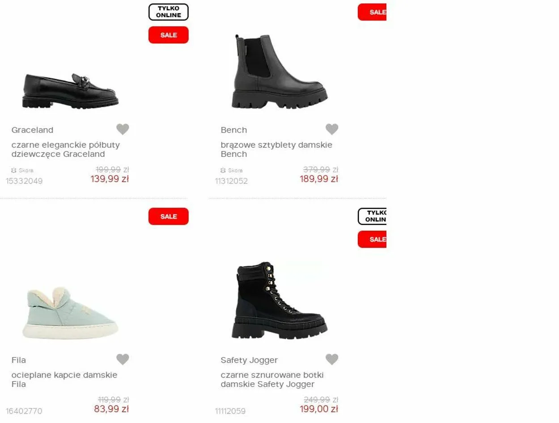The height and width of the screenshot is (423, 559).
Task: Open the Bench Chelsea boot image
Action: [279, 71]
